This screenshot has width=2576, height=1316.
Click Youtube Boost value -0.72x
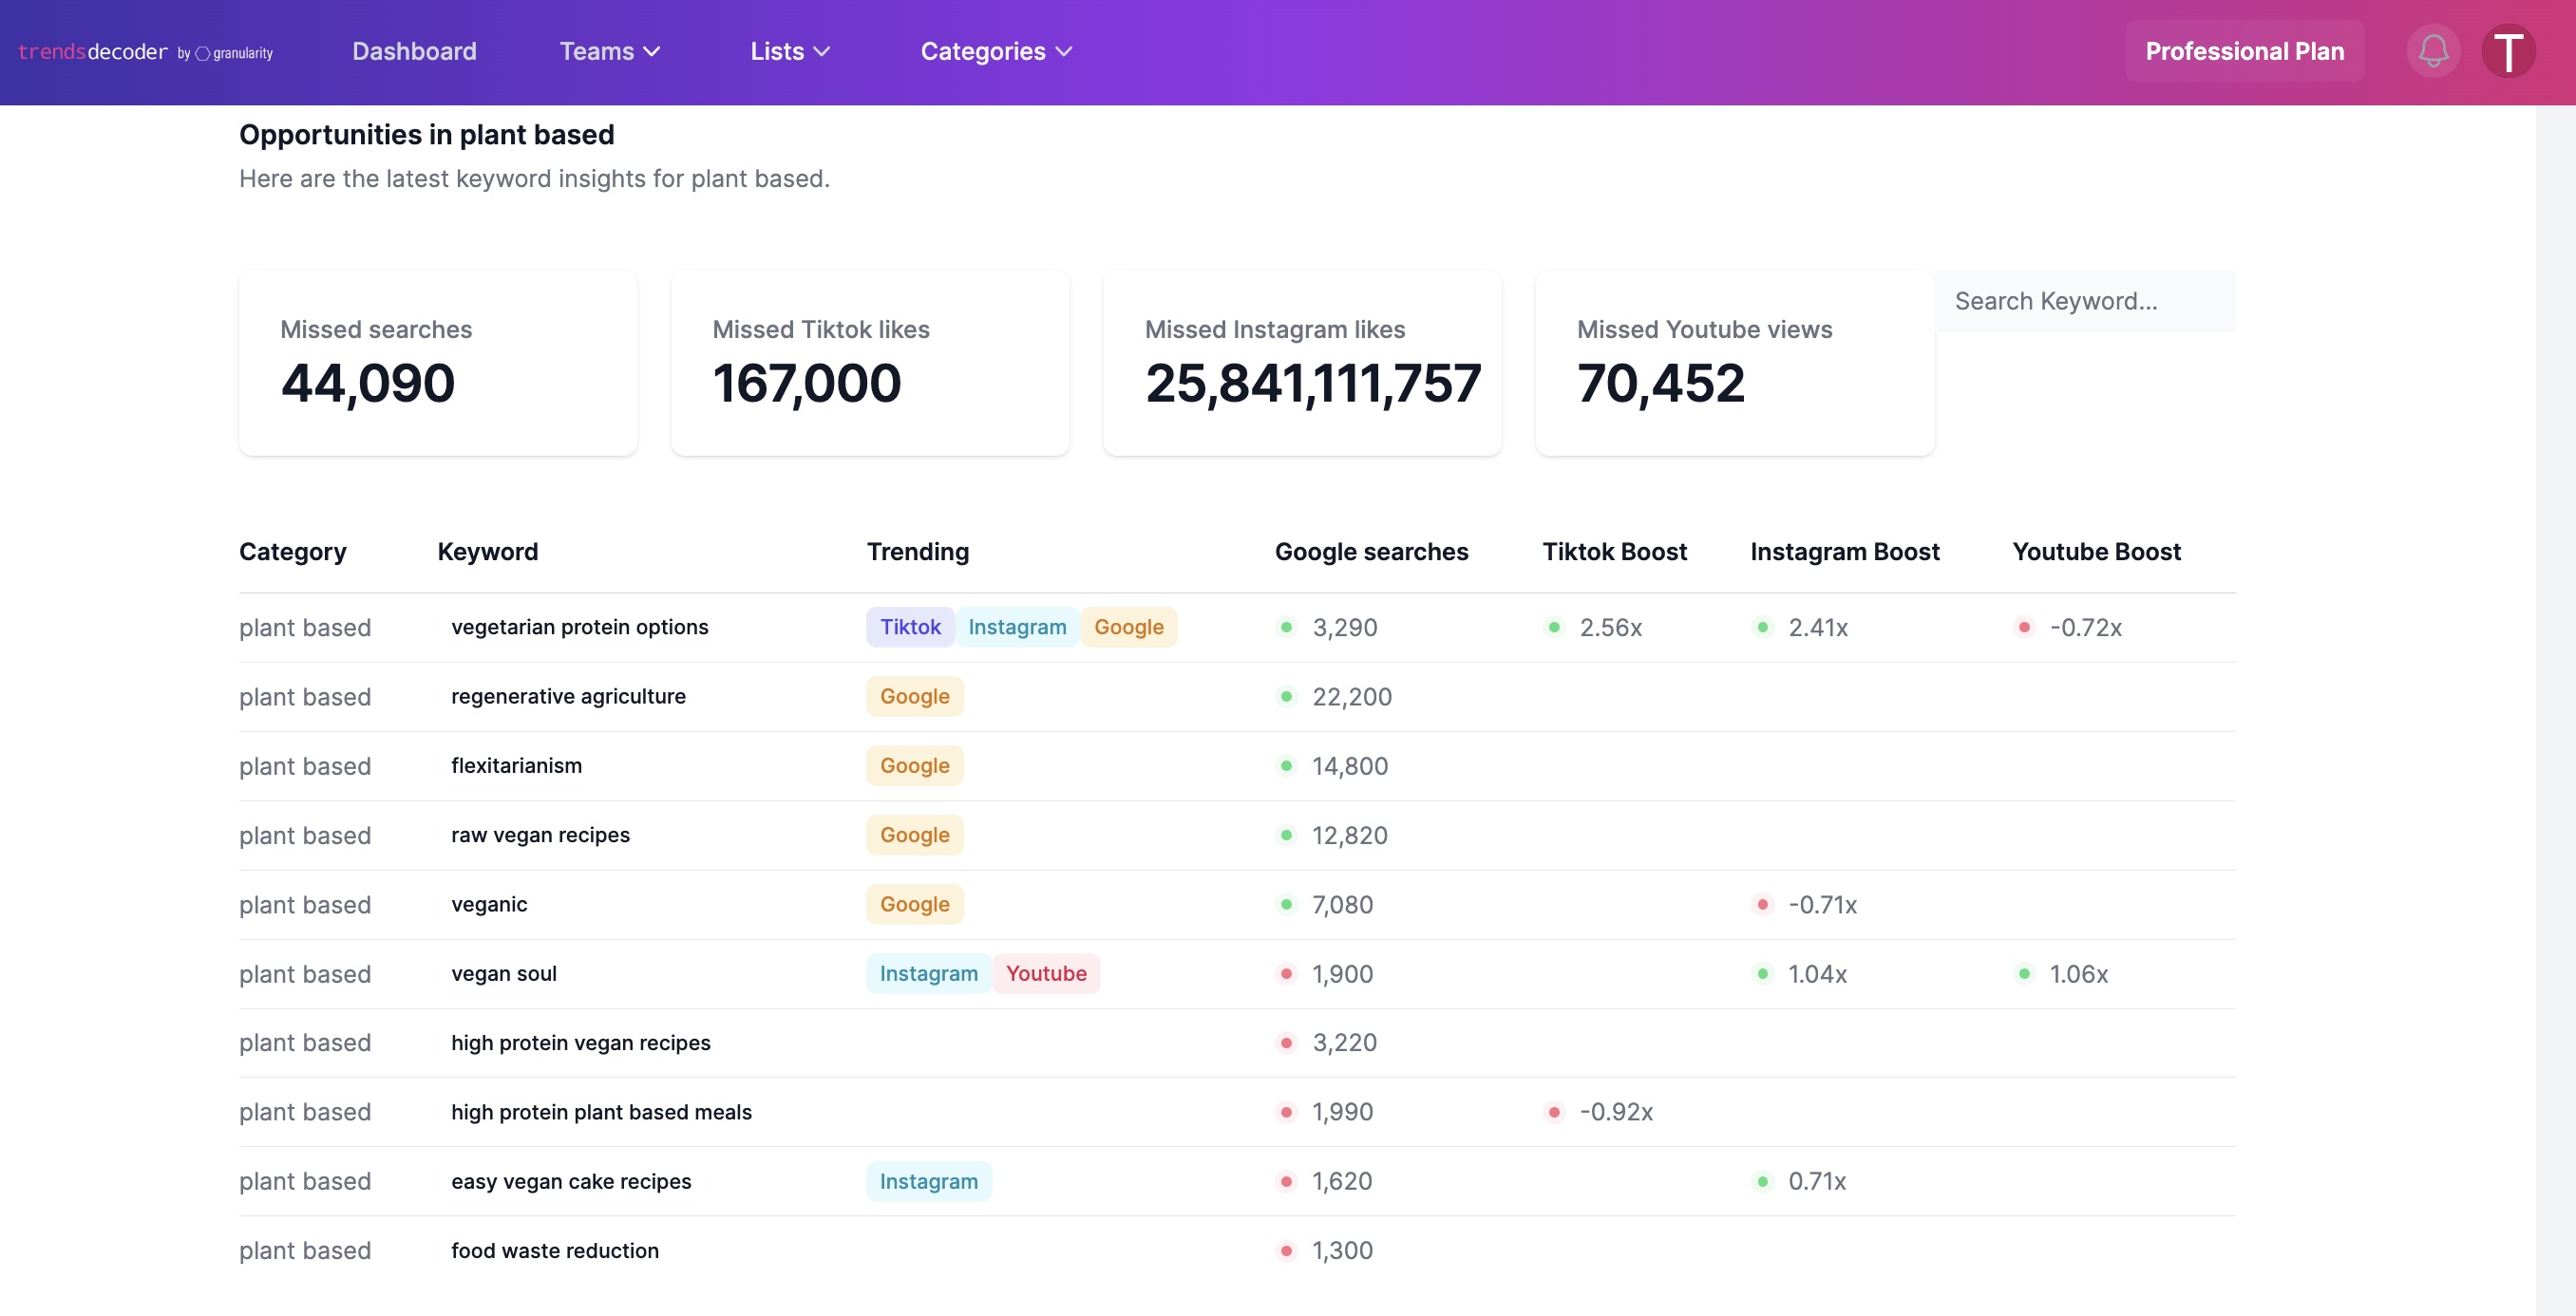click(x=2085, y=627)
